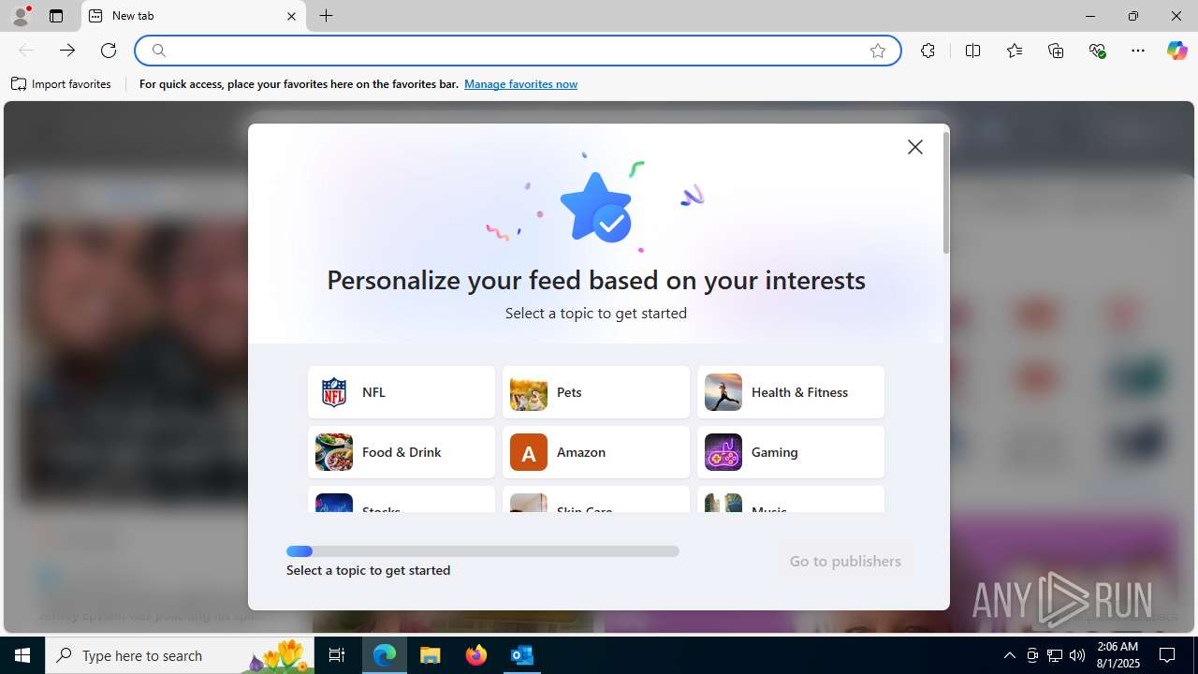The width and height of the screenshot is (1198, 674).
Task: Refresh the current page
Action: pos(109,51)
